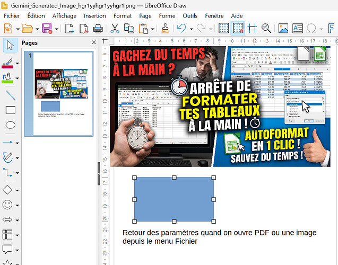
Task: Select the arrow Selection tool
Action: [10, 45]
